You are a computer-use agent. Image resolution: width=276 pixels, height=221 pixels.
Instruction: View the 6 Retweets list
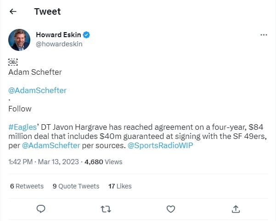(x=27, y=186)
